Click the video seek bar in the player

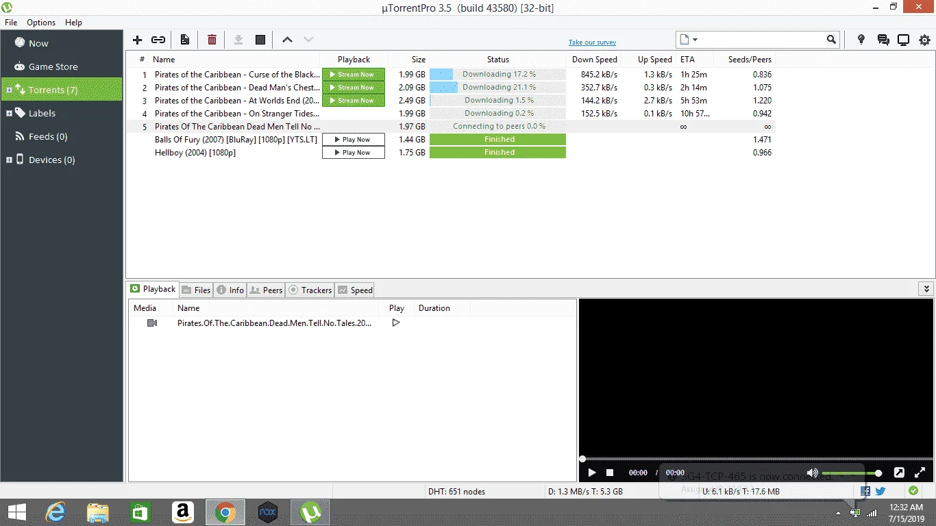(x=756, y=459)
